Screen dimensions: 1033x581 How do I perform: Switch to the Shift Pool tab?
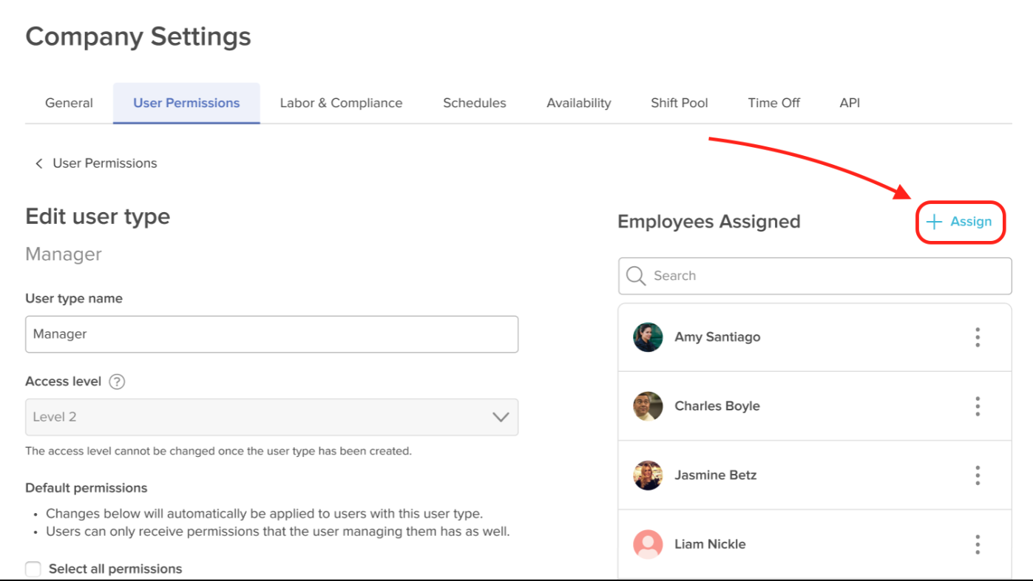[680, 103]
